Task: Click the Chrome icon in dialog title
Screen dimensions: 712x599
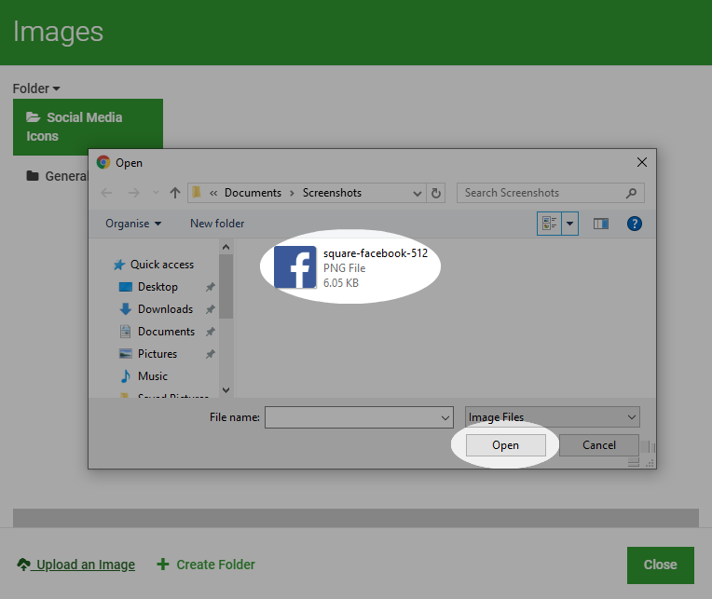Action: (103, 162)
